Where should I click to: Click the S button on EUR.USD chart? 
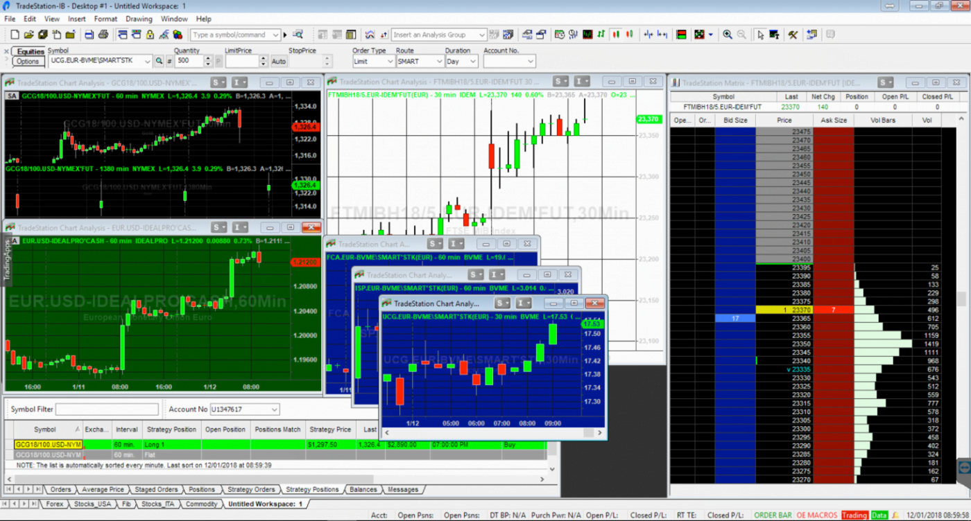pyautogui.click(x=219, y=227)
